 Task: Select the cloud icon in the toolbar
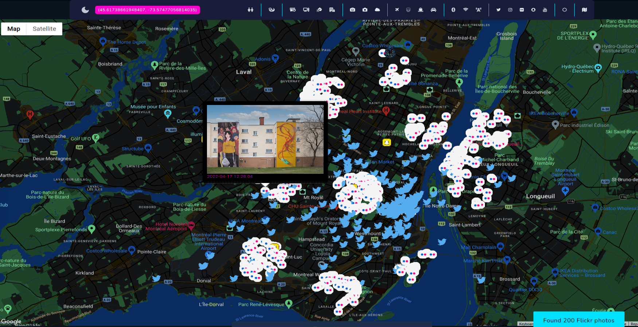377,10
